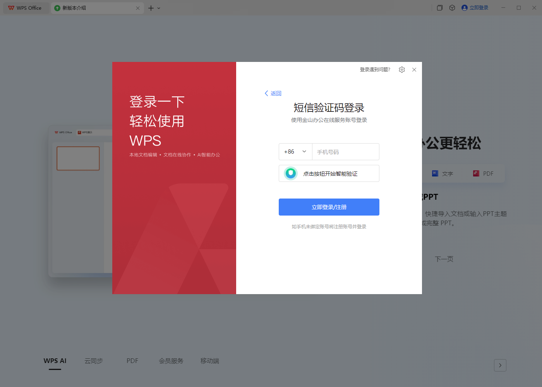Click the 使用金山办公在线服务账号登录 subtitle
This screenshot has width=542, height=387.
(x=329, y=120)
